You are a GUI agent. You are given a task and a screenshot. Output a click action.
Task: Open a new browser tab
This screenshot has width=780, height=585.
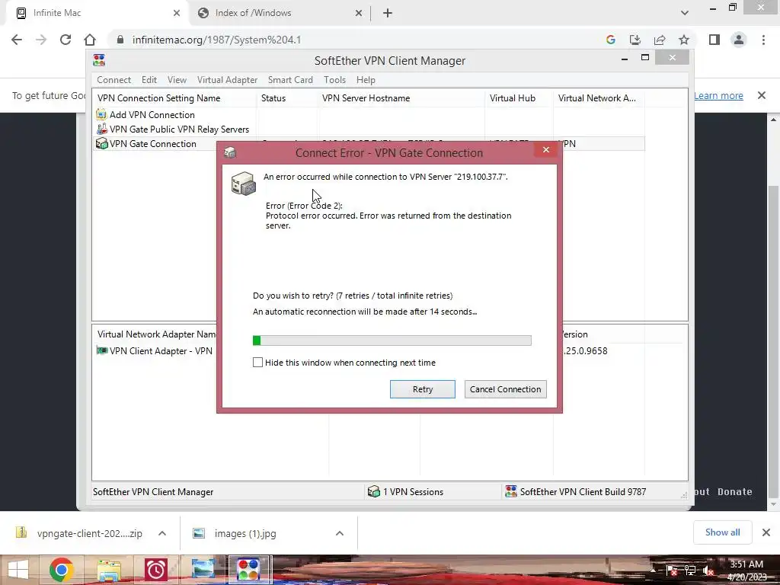388,13
